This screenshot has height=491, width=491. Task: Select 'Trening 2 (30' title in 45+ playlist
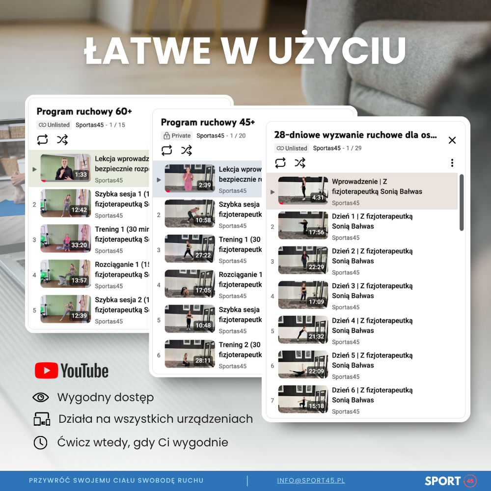tap(240, 350)
